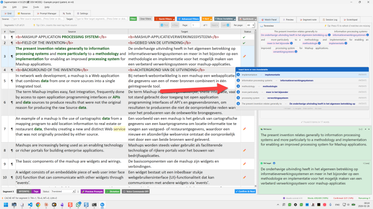Switch to the Prompt Manager tab
This screenshot has width=373, height=209.
(46, 13)
